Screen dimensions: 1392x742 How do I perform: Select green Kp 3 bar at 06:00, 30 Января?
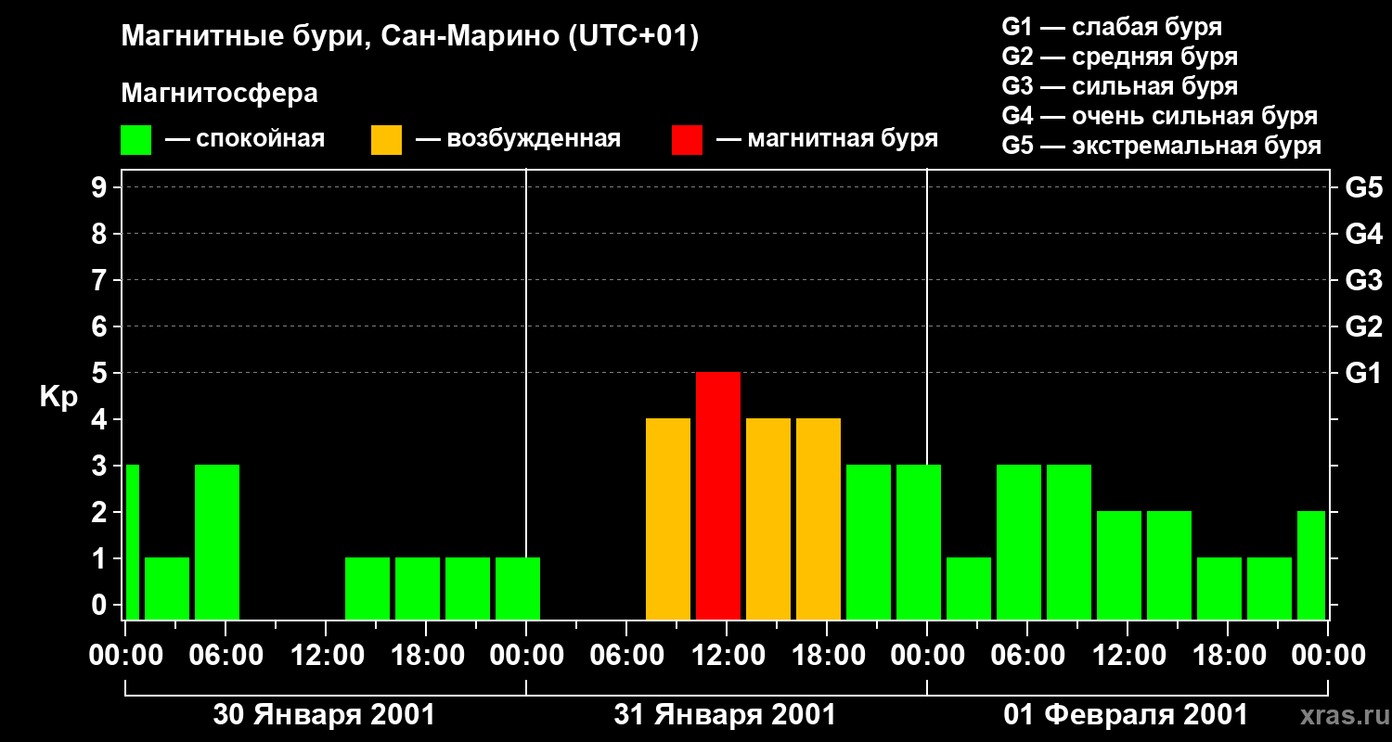click(x=217, y=542)
